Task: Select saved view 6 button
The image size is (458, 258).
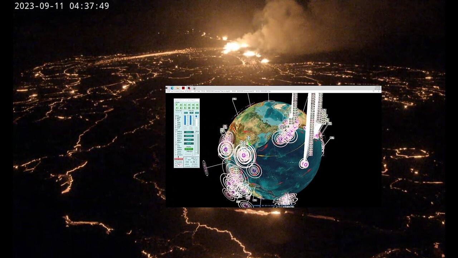Action: click(197, 105)
